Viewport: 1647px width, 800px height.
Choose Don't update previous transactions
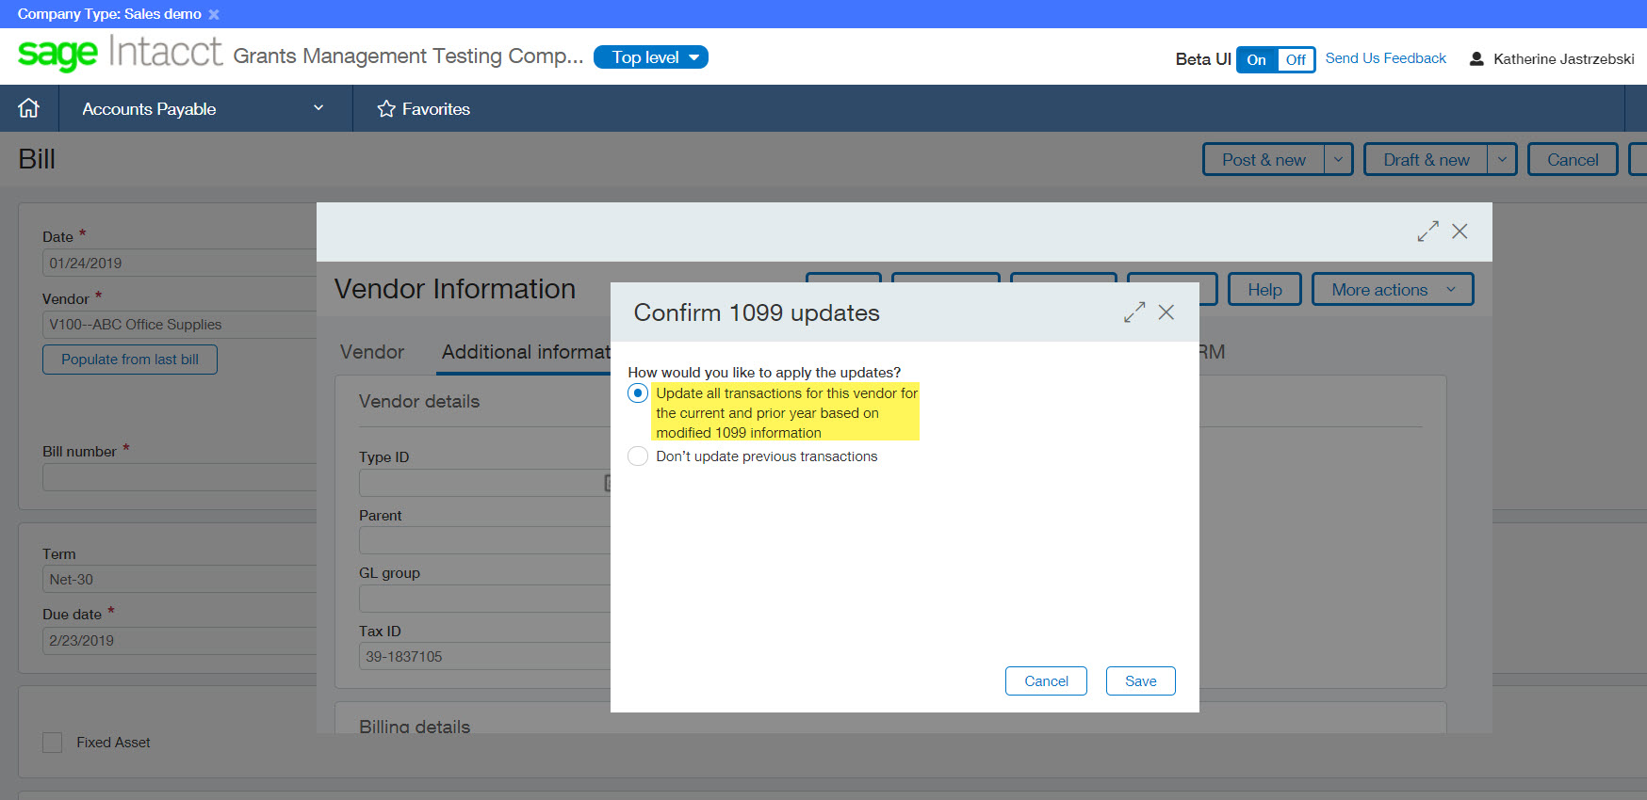tap(638, 456)
